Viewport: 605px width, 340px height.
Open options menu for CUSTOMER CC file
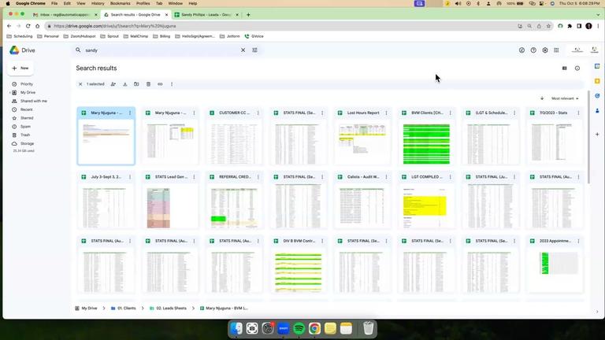point(258,113)
